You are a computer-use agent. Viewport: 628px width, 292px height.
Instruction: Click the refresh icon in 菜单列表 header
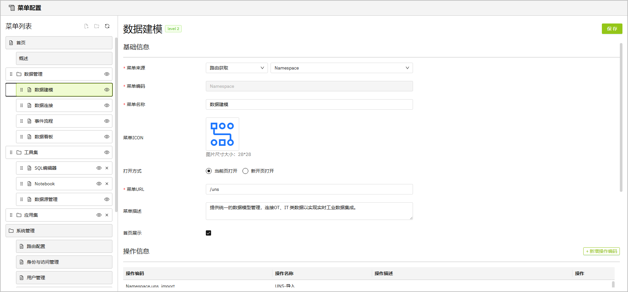click(107, 26)
